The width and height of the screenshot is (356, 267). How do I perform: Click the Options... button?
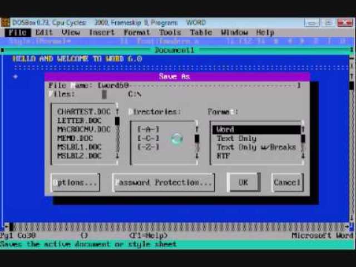click(75, 182)
